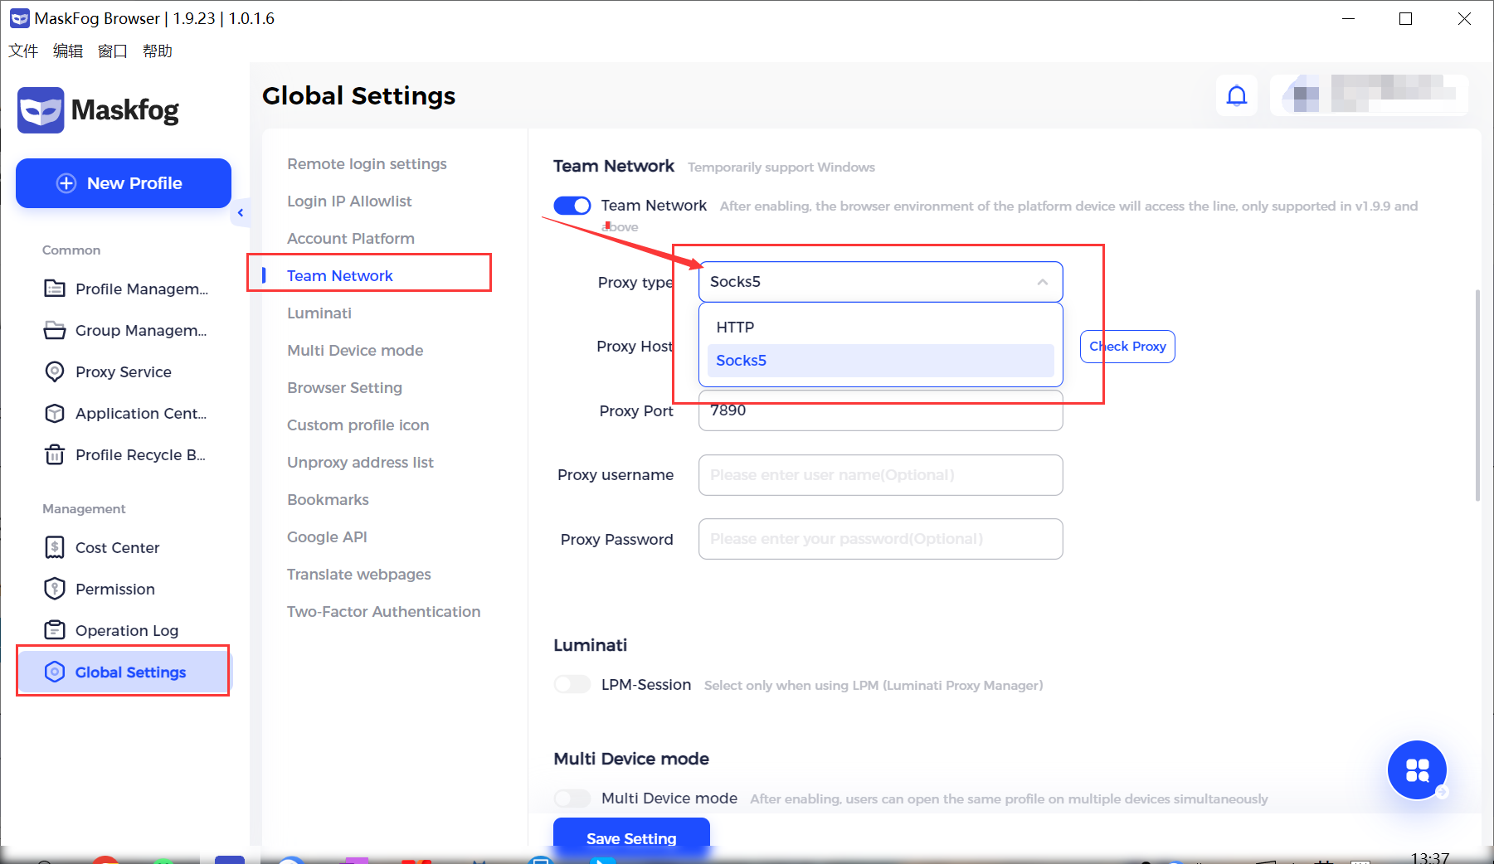Open Operation Log page

click(x=126, y=630)
